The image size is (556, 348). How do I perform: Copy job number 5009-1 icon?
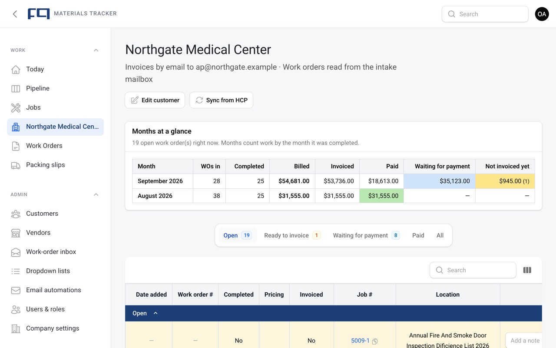[x=375, y=341]
